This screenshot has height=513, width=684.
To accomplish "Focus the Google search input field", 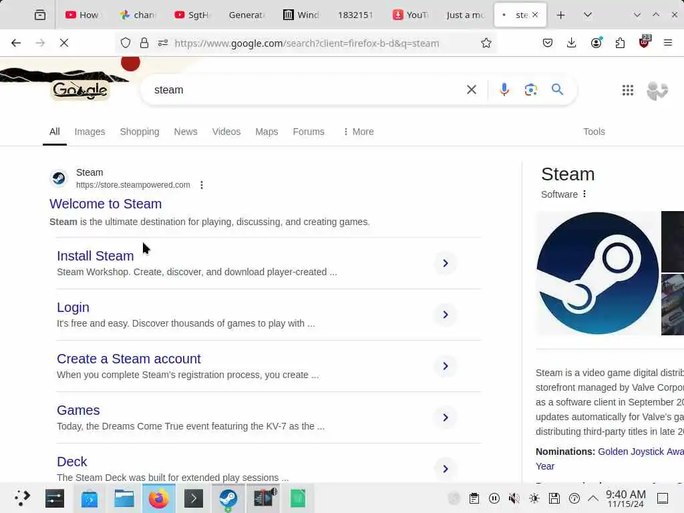I will [x=305, y=90].
